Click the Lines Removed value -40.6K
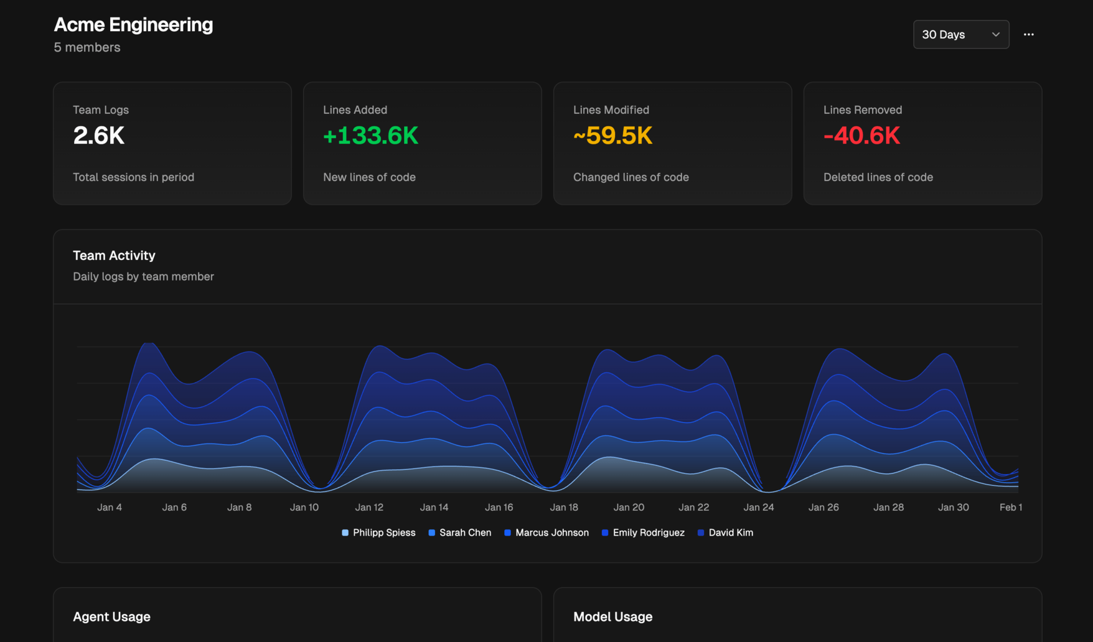 861,136
